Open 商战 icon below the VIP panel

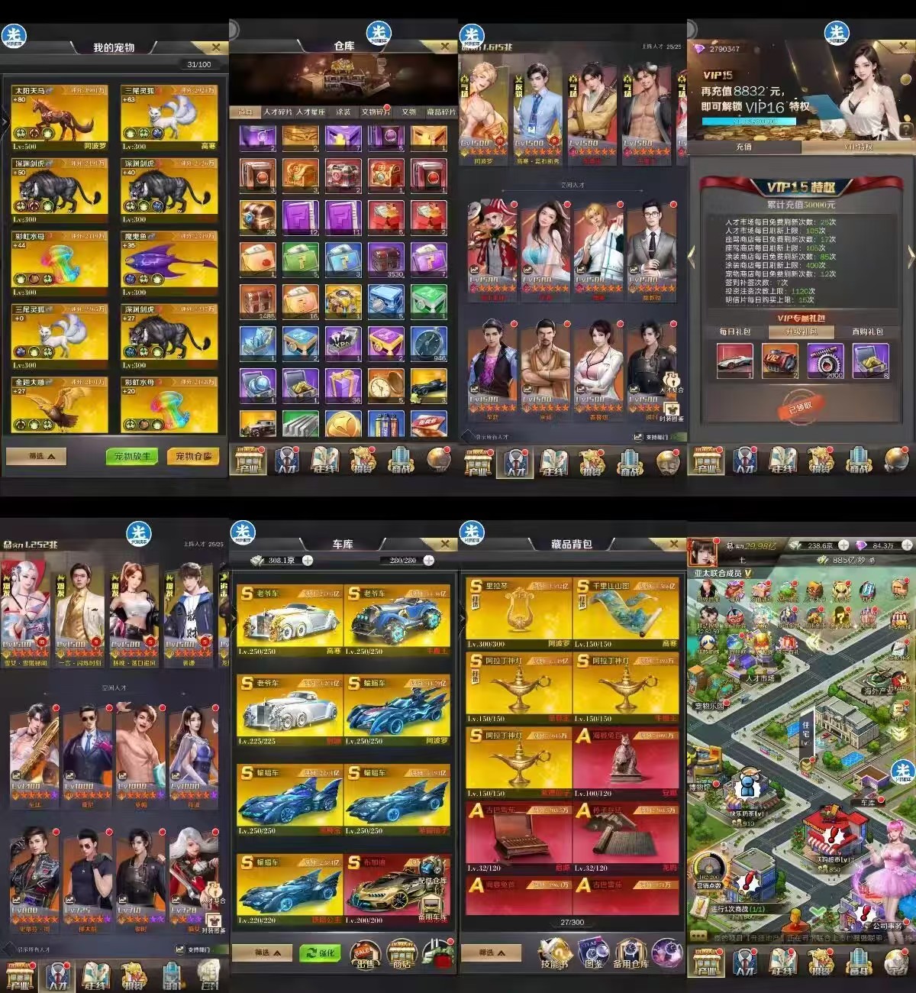click(860, 460)
